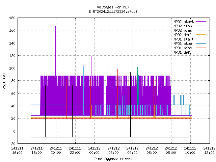The height and width of the screenshot is (162, 216).
Task: Click the red NPD1 bias legend line
Action: tap(201, 48)
